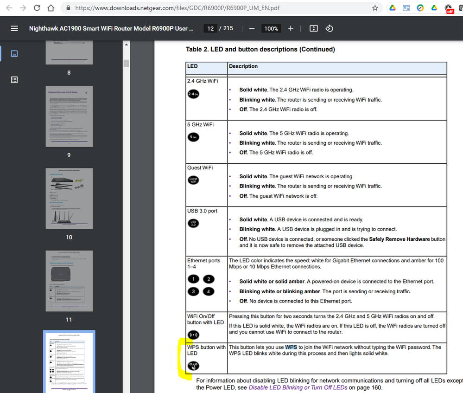Toggle the PDF sidebar hamburger menu
This screenshot has height=393, width=463.
14,28
